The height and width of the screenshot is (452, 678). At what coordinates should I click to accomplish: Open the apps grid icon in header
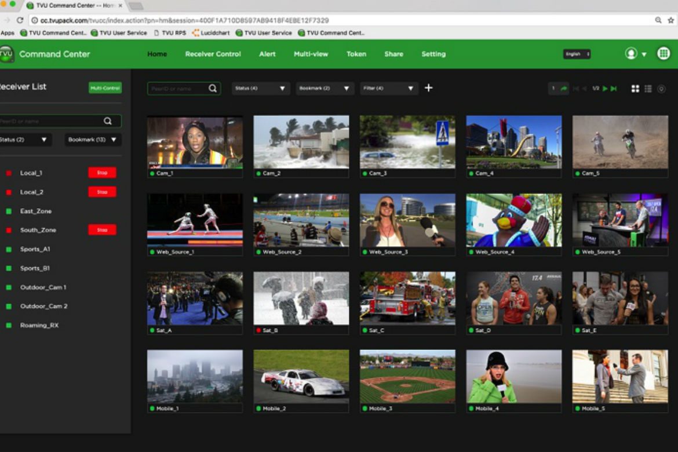point(664,53)
